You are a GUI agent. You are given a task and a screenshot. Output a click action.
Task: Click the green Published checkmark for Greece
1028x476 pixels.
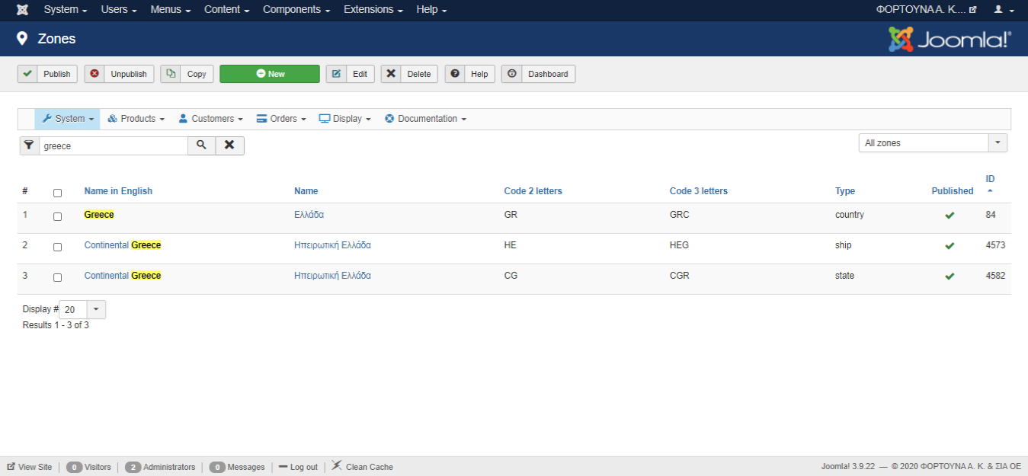pyautogui.click(x=949, y=216)
